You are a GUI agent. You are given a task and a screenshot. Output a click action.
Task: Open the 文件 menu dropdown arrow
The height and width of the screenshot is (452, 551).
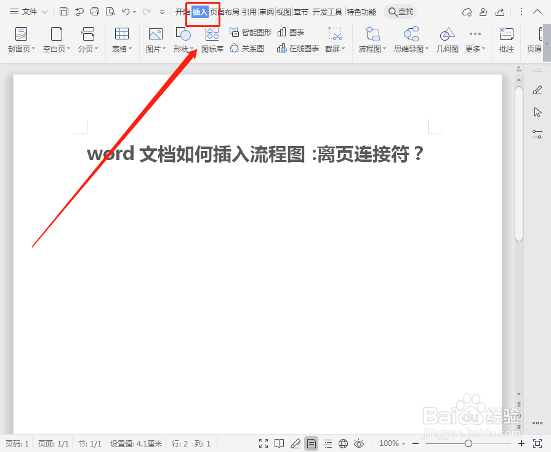[x=44, y=12]
